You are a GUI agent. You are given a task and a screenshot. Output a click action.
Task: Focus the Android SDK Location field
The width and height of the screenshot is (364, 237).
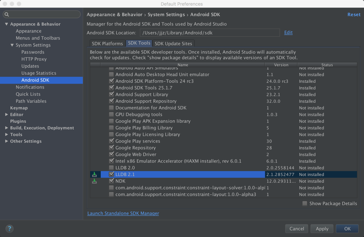[210, 33]
